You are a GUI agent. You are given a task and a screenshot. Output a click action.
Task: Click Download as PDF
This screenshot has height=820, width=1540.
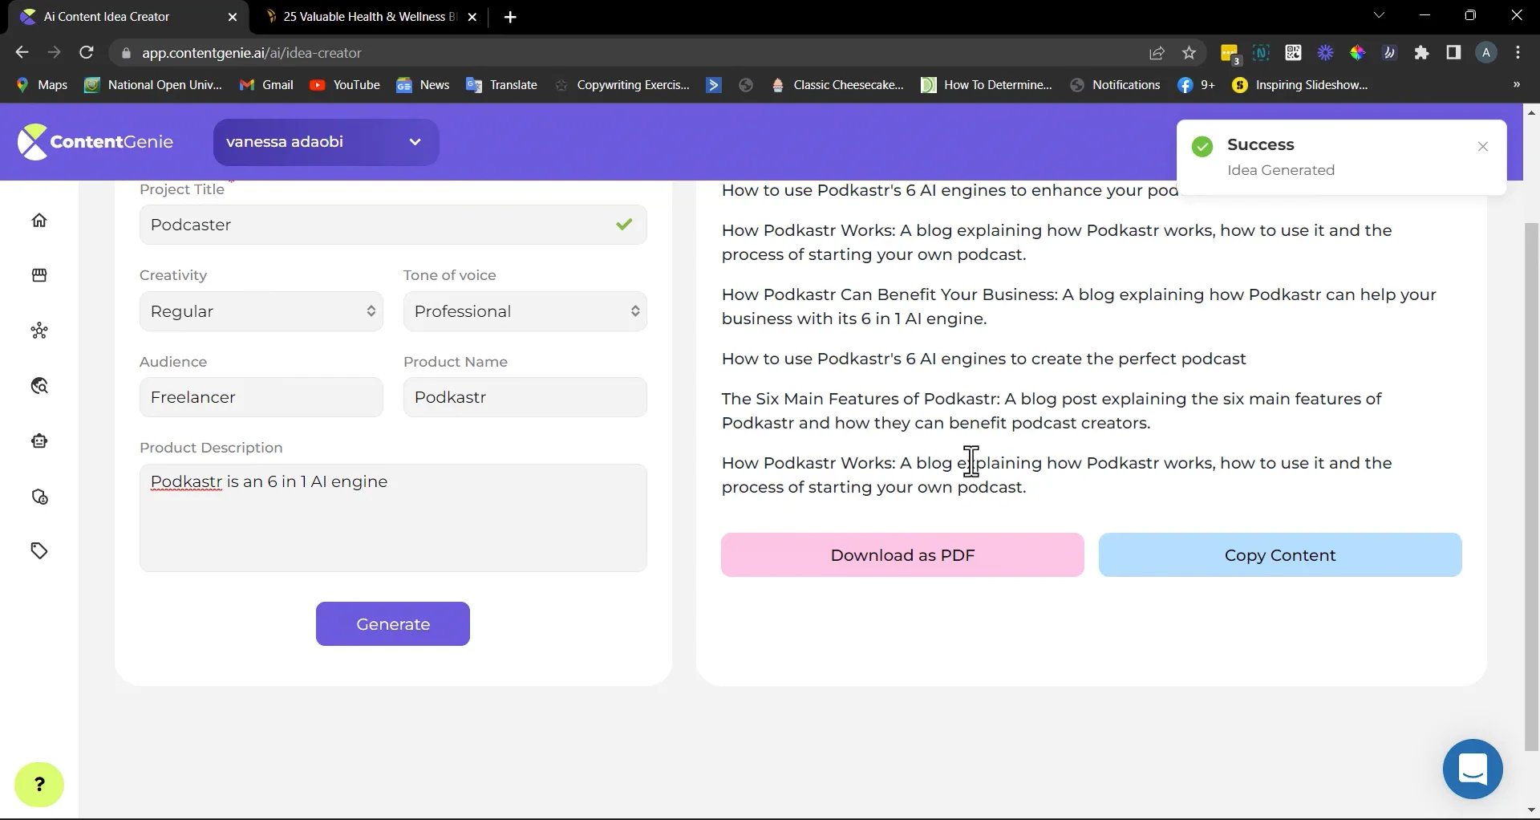click(x=902, y=555)
